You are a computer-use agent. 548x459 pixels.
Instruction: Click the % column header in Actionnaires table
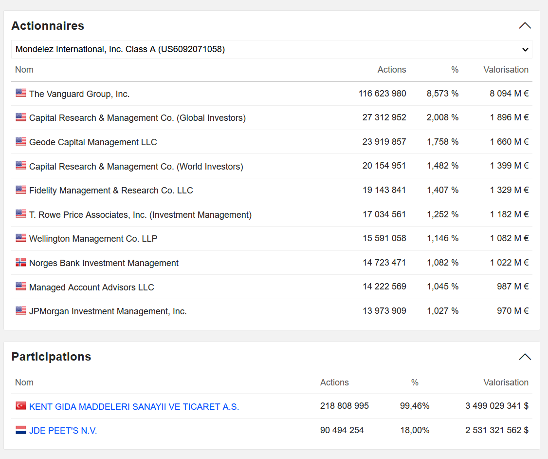(x=455, y=70)
